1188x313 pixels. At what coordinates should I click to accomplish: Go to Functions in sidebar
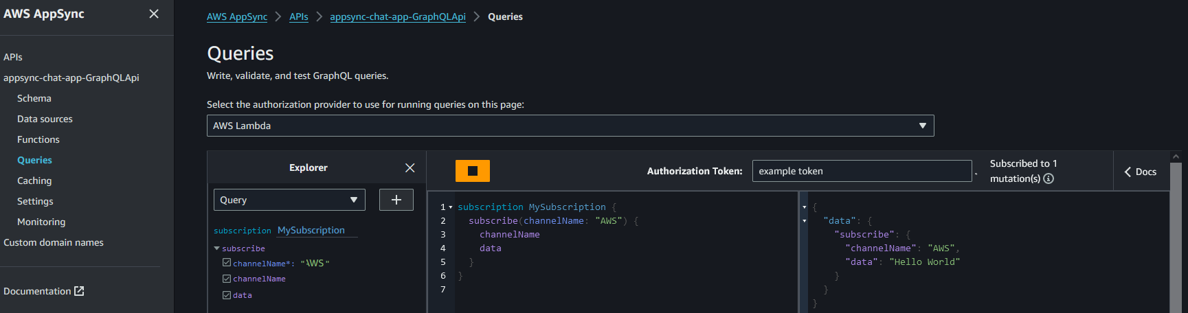point(38,139)
